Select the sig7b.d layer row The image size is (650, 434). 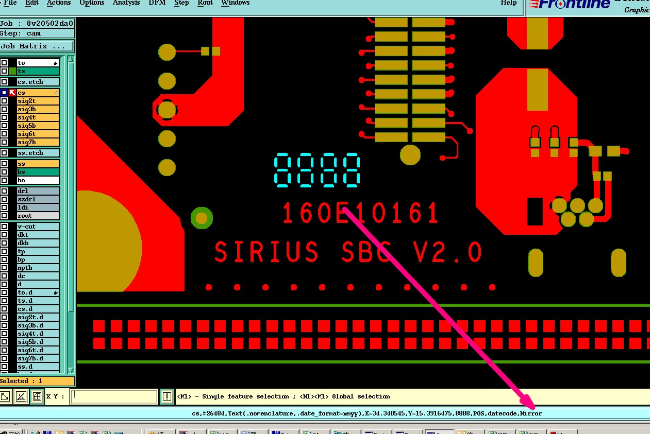tap(38, 358)
